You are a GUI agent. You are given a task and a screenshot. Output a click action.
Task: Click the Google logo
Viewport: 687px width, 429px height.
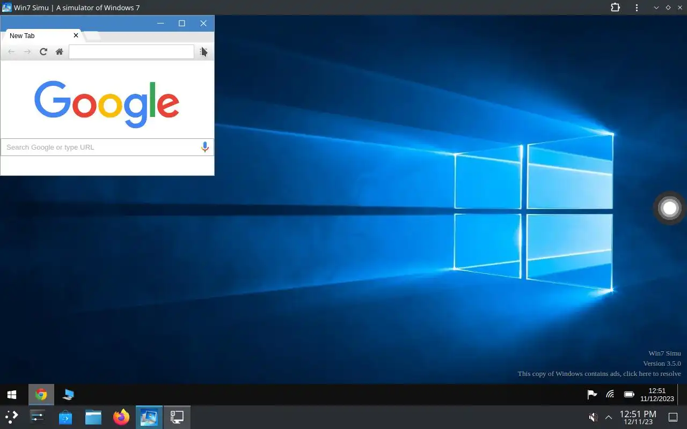pyautogui.click(x=107, y=104)
